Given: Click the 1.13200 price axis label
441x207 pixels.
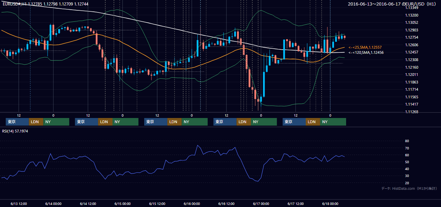Looking at the screenshot, I should pos(412,15).
